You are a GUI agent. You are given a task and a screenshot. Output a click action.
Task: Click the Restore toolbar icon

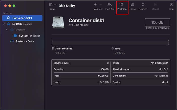tap(143, 5)
